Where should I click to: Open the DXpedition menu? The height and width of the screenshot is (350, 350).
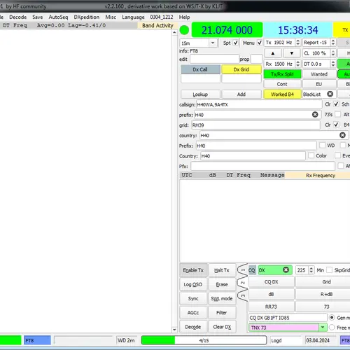point(87,17)
